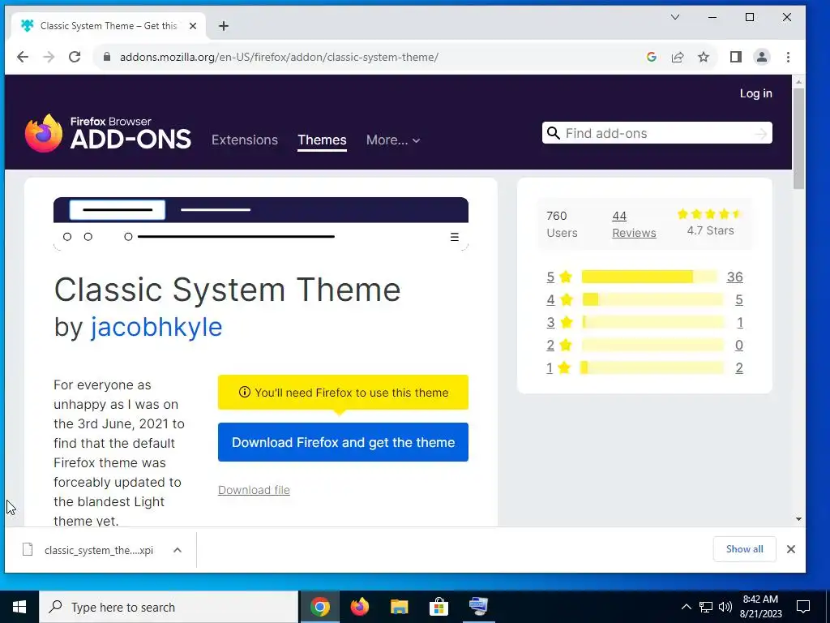Viewport: 830px width, 623px height.
Task: Submit search with the arrow button
Action: [x=761, y=134]
